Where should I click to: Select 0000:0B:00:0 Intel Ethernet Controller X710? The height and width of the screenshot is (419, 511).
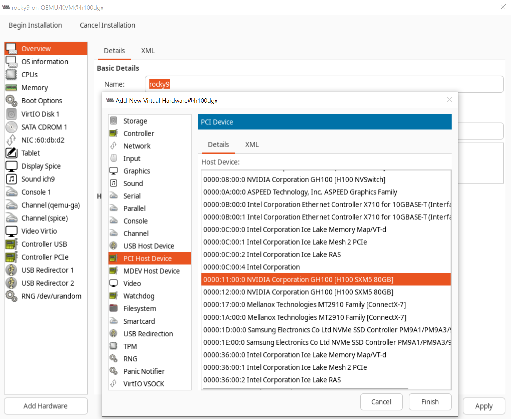click(326, 204)
